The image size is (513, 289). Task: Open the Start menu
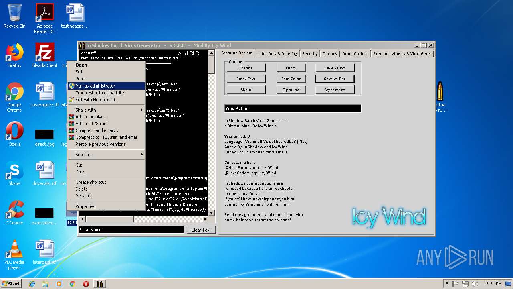click(x=11, y=283)
